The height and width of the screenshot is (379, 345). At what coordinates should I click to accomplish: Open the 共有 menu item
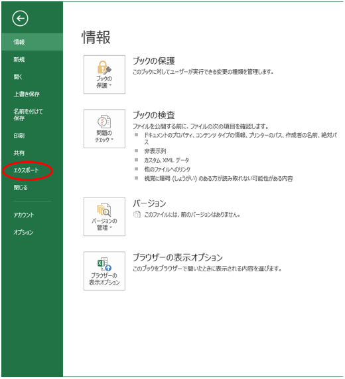coord(19,153)
